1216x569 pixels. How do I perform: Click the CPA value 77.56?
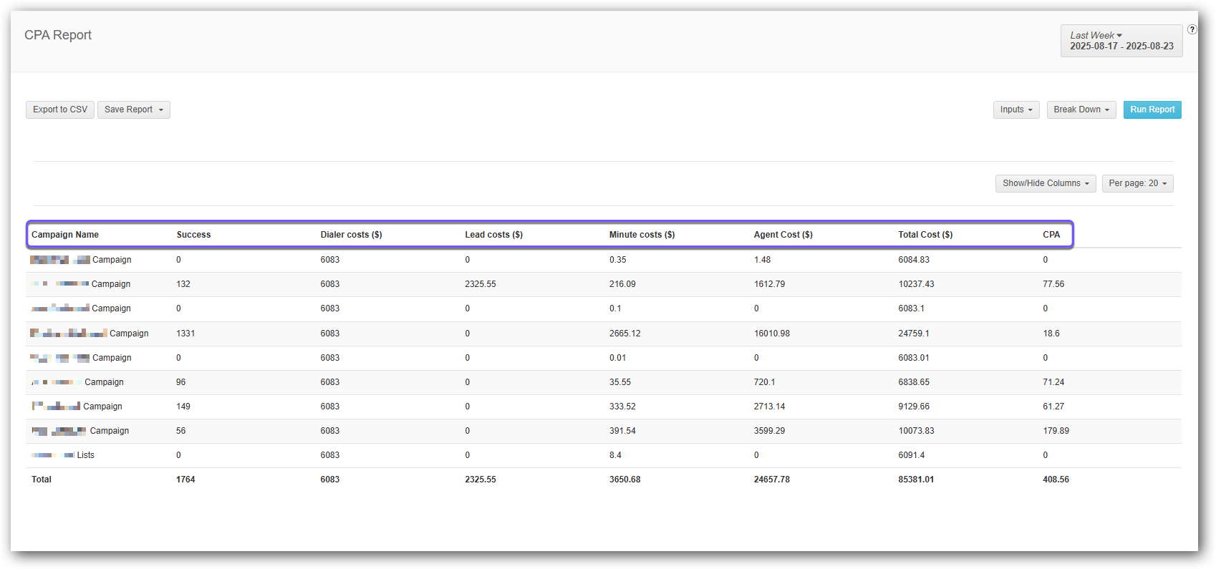pos(1053,284)
